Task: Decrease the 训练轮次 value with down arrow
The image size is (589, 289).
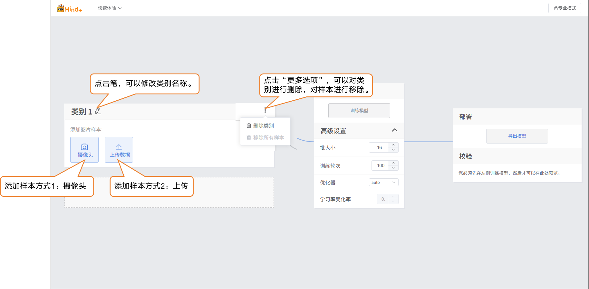Action: coord(393,168)
